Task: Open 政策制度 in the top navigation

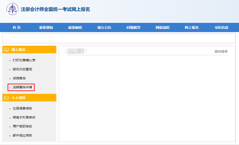Action: (x=75, y=28)
